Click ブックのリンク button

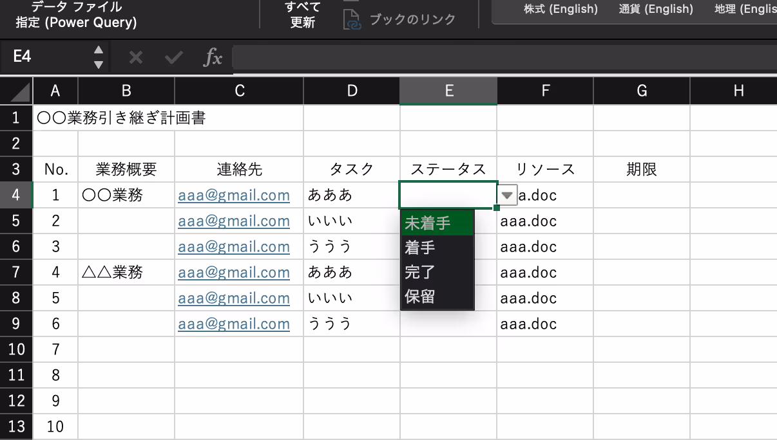(399, 19)
